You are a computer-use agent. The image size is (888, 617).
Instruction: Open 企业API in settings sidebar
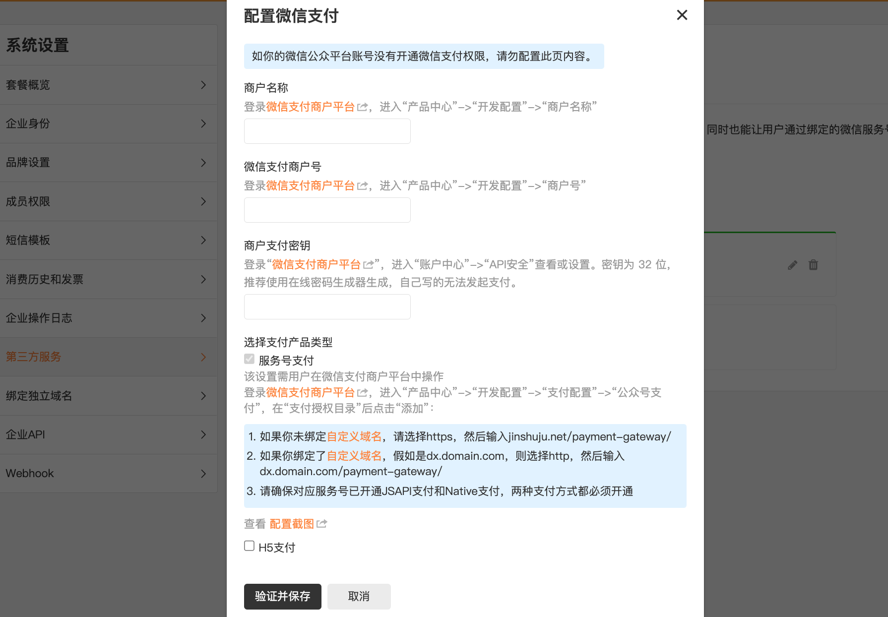coord(109,434)
